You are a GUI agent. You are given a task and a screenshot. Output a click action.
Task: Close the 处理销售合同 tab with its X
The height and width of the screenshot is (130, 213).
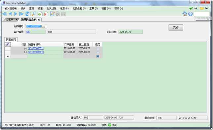click(x=39, y=20)
